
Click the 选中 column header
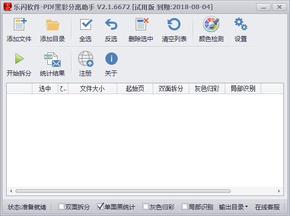point(45,88)
